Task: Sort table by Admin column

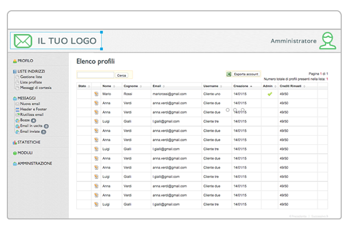Action: pos(269,86)
